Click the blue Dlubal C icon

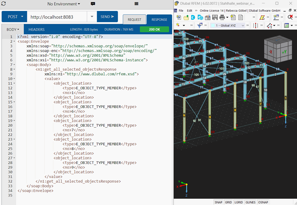tap(193, 18)
